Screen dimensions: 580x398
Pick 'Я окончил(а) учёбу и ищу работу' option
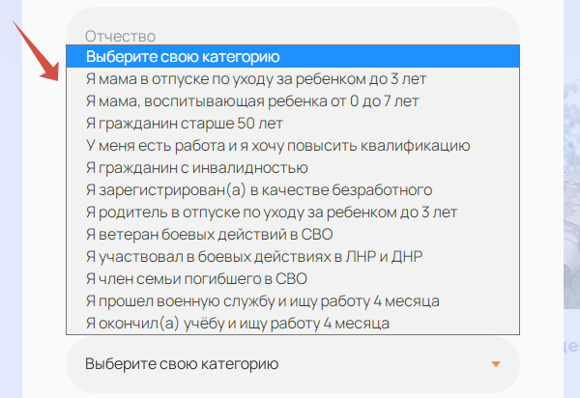tap(293, 323)
